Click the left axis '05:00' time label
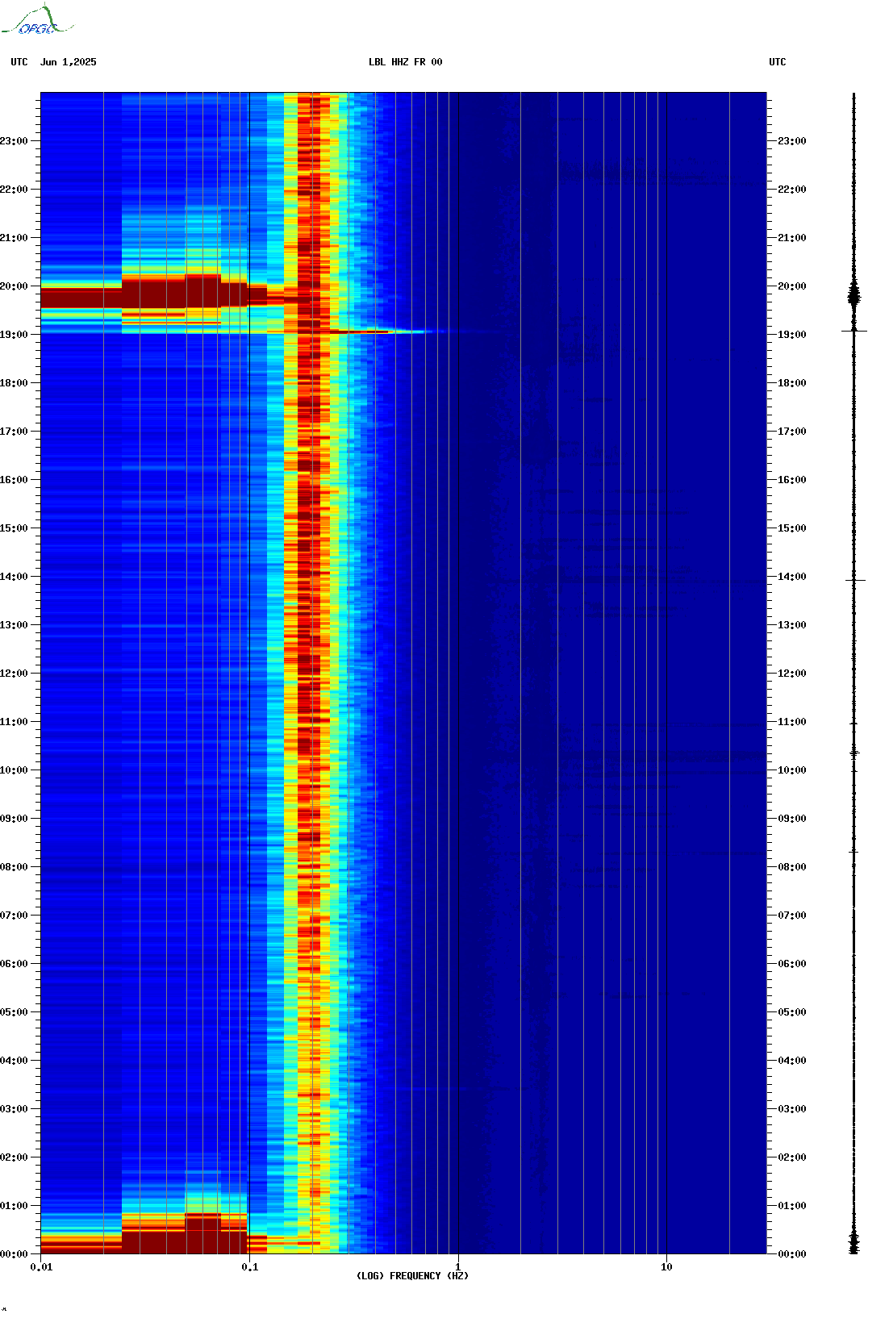Viewport: 889px width, 1318px height. coord(14,1012)
